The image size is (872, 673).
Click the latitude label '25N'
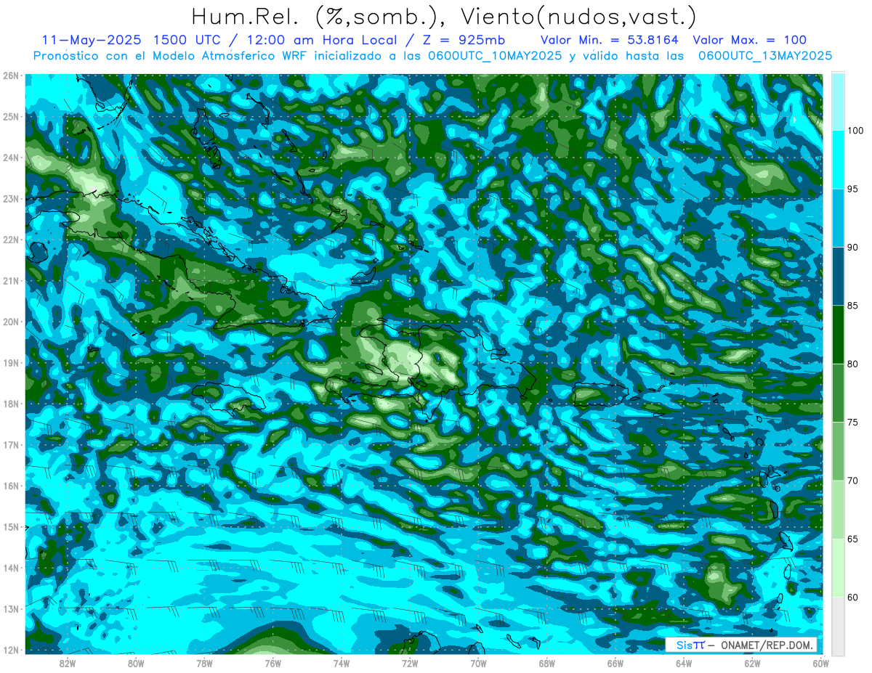11,116
